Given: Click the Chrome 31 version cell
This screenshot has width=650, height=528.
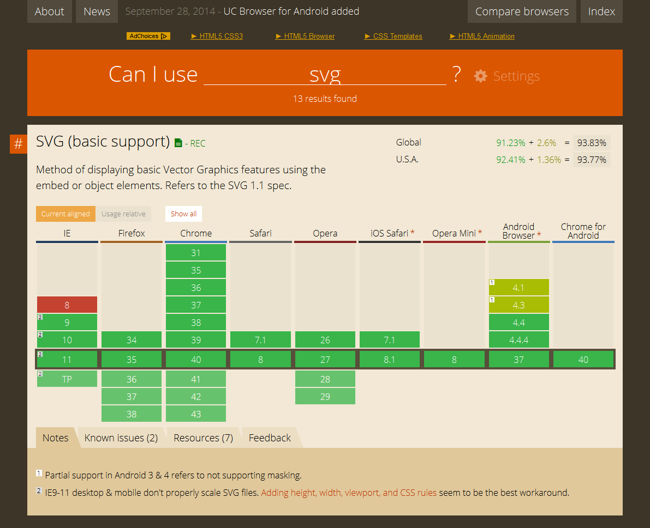Looking at the screenshot, I should coord(196,253).
